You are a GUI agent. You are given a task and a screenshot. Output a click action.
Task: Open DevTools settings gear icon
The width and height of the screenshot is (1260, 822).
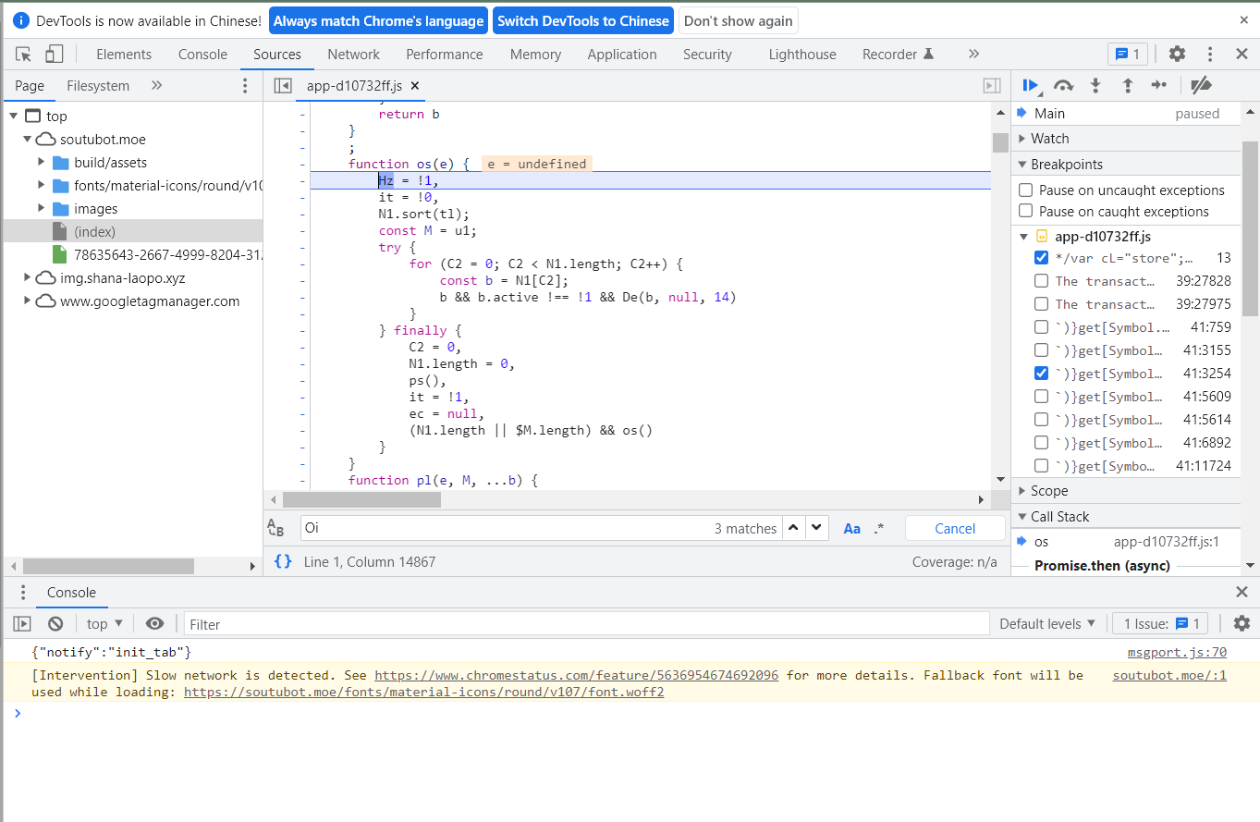[1177, 55]
